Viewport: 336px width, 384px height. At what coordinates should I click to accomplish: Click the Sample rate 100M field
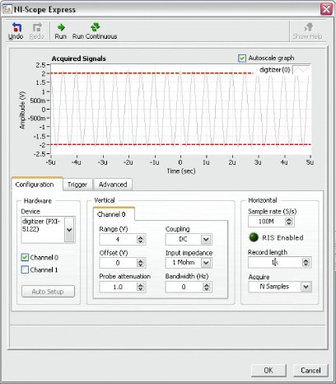pyautogui.click(x=266, y=221)
